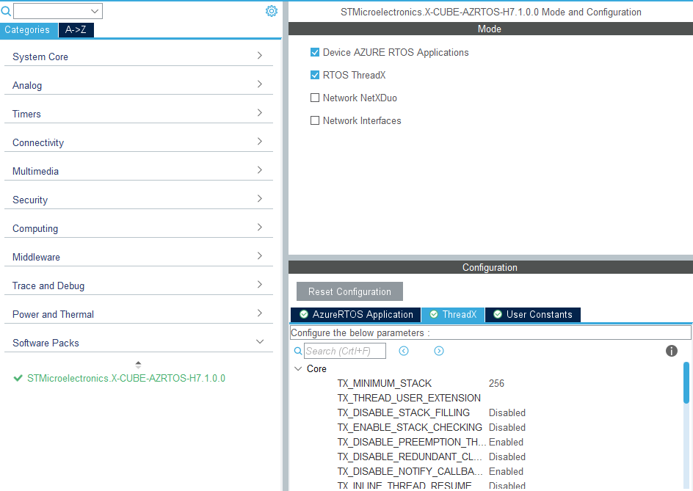
Task: Expand the Computing category
Action: click(x=138, y=228)
